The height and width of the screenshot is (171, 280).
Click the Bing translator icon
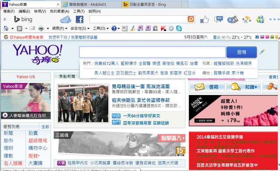(247, 20)
